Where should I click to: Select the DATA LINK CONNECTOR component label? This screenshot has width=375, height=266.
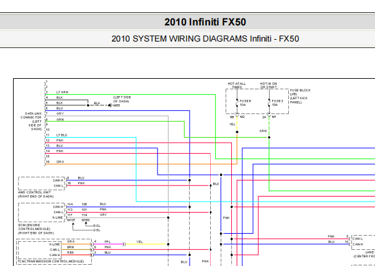(x=31, y=122)
